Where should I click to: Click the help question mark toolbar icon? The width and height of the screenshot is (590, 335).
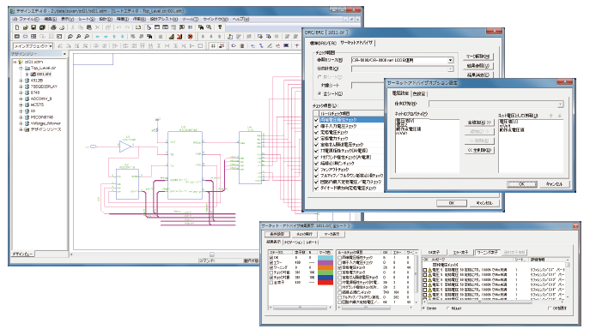click(220, 27)
